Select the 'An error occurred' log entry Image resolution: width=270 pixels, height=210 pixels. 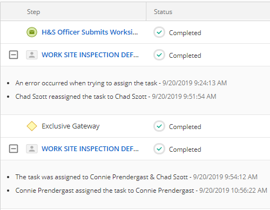coord(121,83)
